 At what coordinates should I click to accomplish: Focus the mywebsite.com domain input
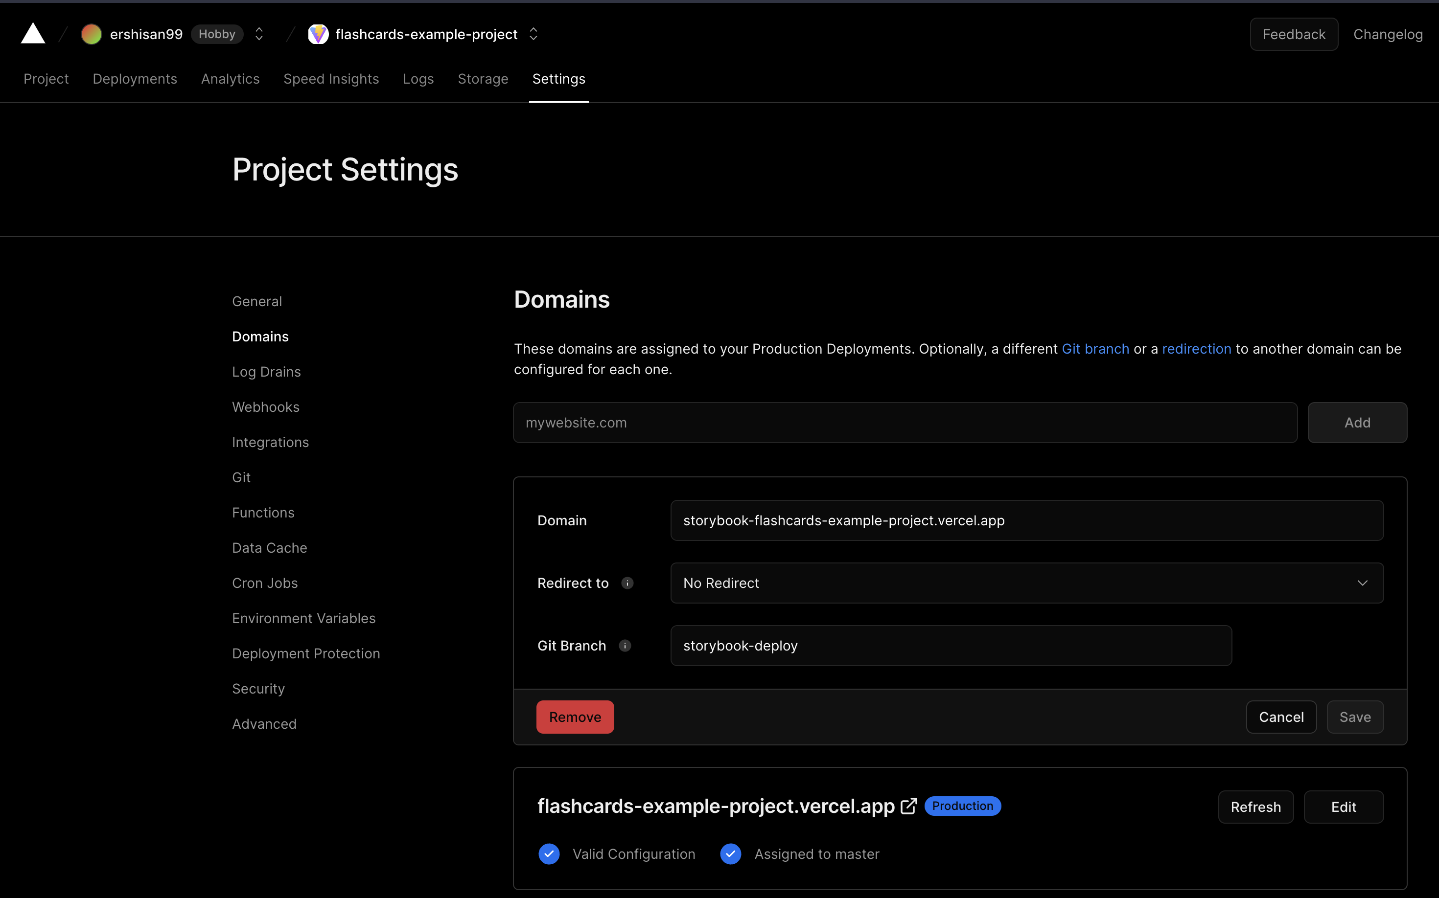pyautogui.click(x=905, y=423)
